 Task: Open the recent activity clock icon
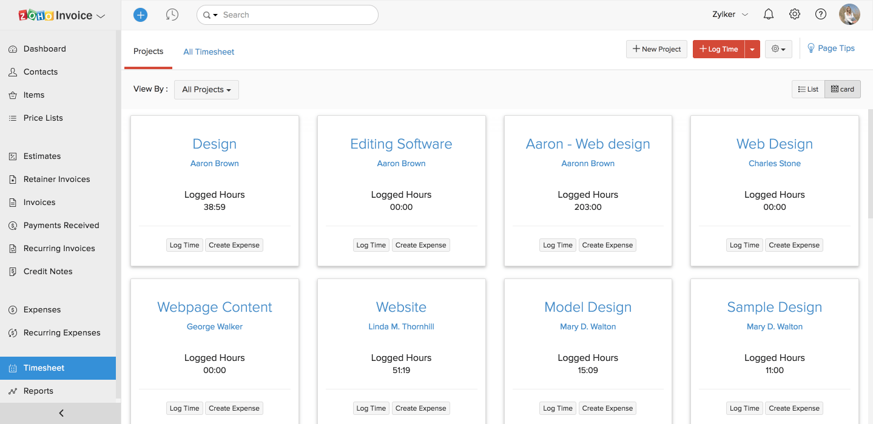pos(172,15)
